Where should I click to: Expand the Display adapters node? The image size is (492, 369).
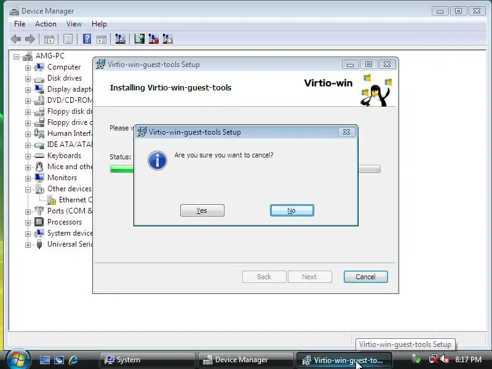tap(28, 90)
